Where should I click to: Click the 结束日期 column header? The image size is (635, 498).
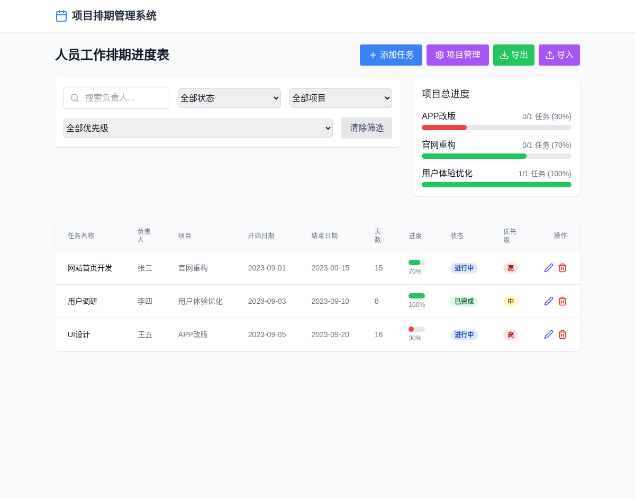(x=324, y=236)
